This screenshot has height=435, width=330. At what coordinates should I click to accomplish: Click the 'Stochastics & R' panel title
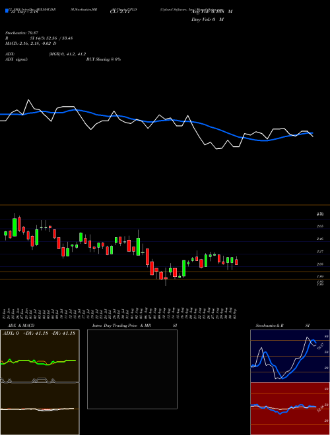click(x=270, y=326)
